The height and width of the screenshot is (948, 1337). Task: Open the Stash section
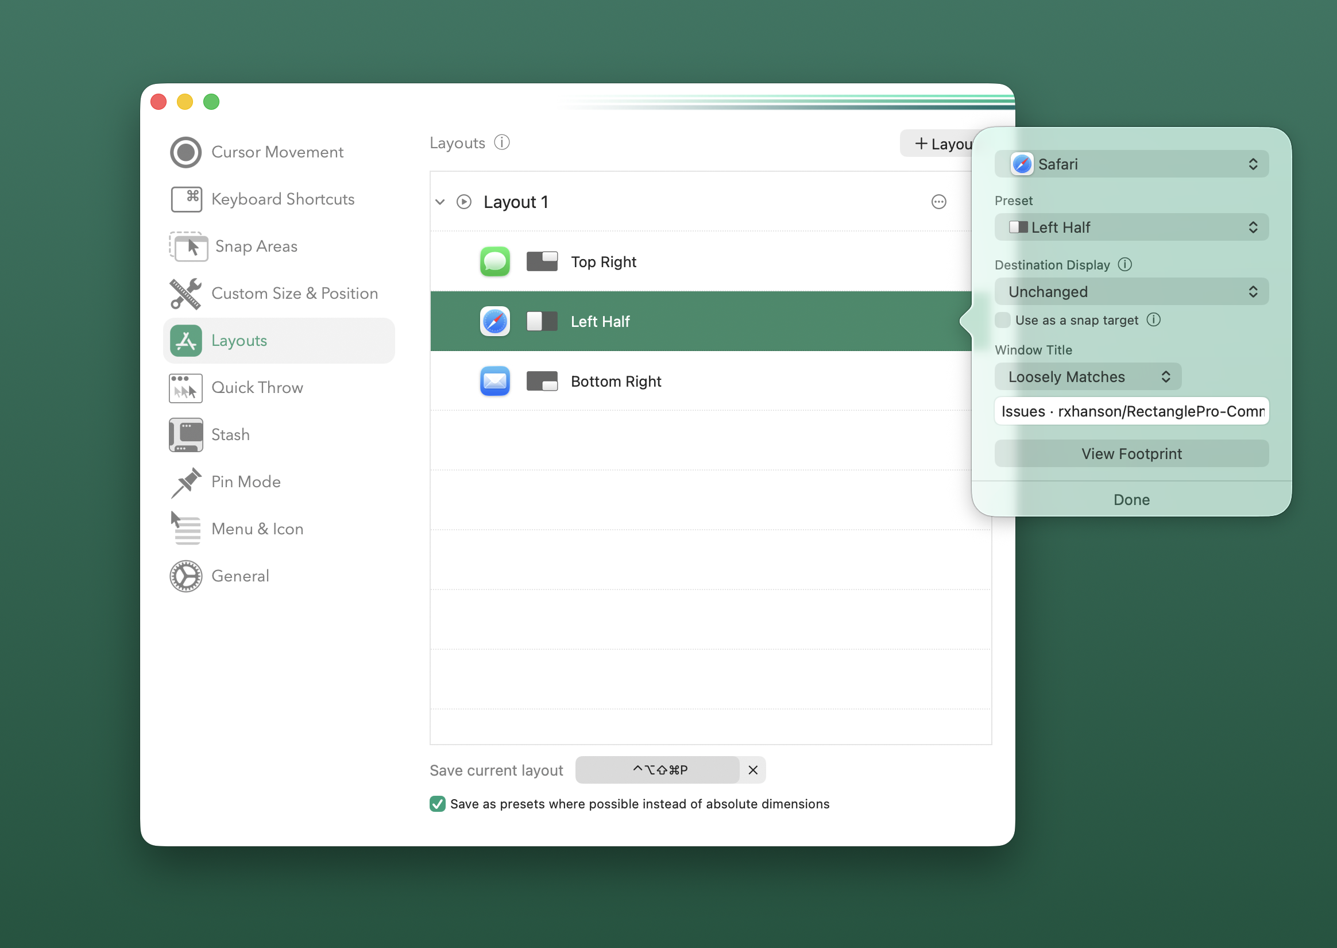point(279,436)
